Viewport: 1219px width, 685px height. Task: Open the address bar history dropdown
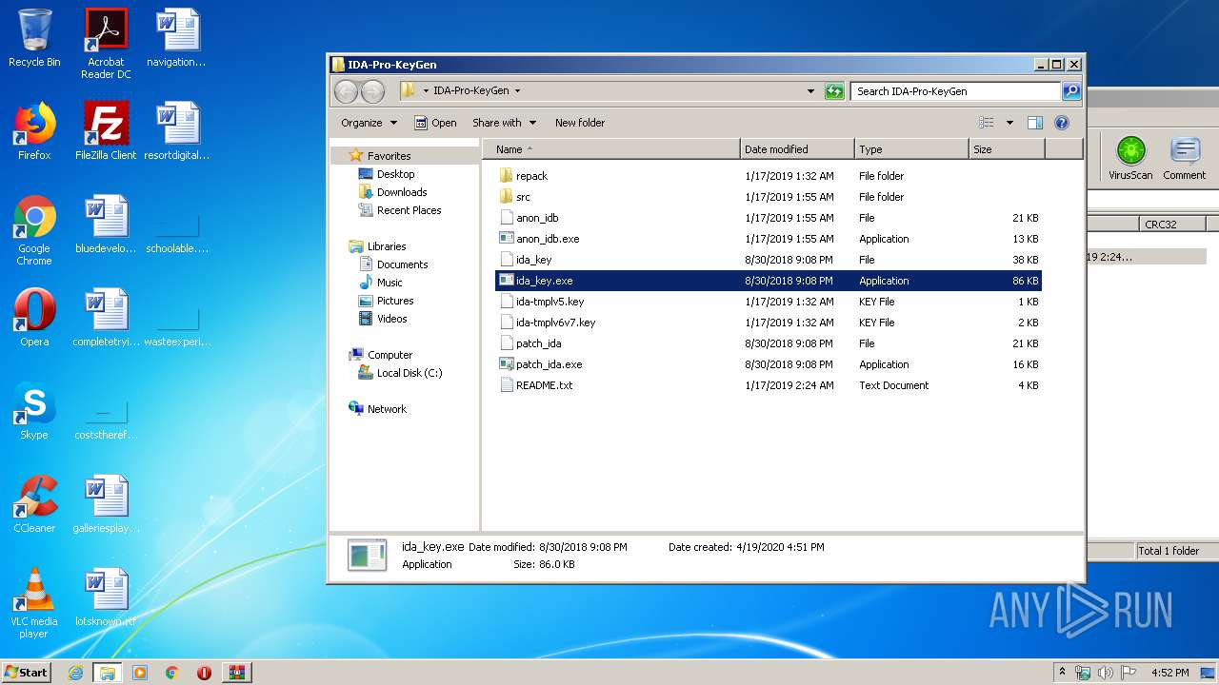[810, 91]
